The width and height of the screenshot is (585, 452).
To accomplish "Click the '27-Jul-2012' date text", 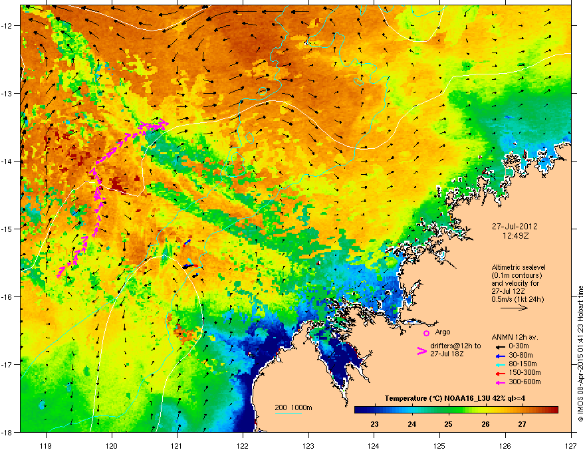I will pos(515,227).
